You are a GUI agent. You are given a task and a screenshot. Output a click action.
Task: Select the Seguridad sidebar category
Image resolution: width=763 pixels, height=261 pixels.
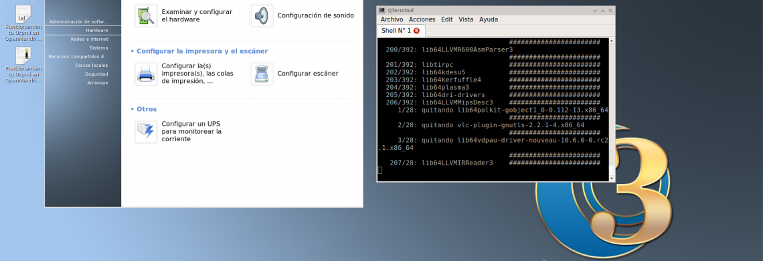click(x=96, y=74)
